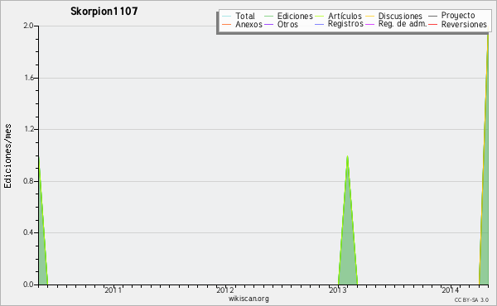497x306 pixels.
Task: Click the 0.4 y-axis value
Action: click(x=28, y=232)
